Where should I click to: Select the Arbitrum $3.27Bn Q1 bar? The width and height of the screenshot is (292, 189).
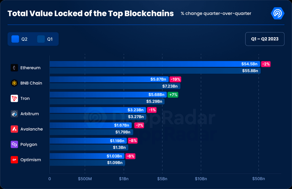[98, 117]
